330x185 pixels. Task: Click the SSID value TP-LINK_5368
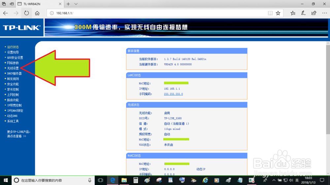(x=173, y=119)
